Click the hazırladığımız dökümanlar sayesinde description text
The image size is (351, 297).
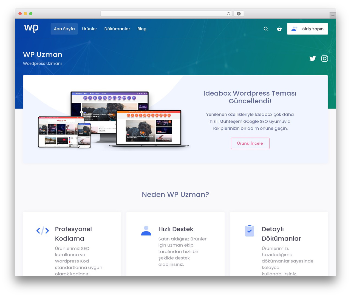[x=287, y=261]
